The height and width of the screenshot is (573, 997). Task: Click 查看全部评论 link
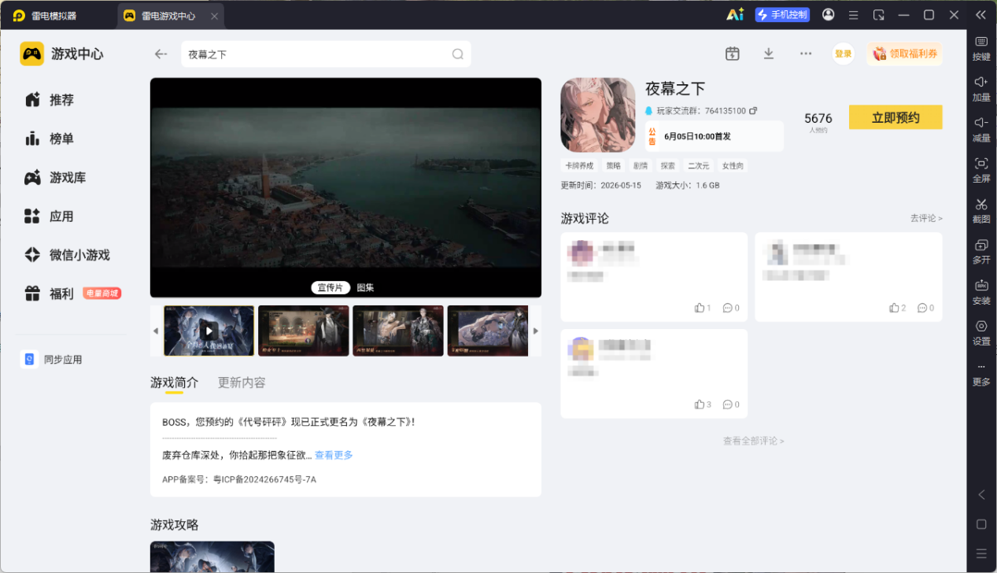[753, 441]
